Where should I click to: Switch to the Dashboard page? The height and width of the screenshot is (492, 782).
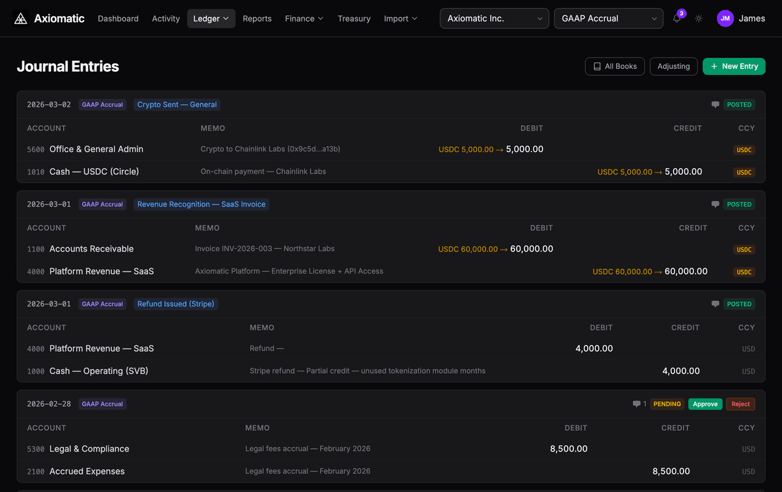118,18
